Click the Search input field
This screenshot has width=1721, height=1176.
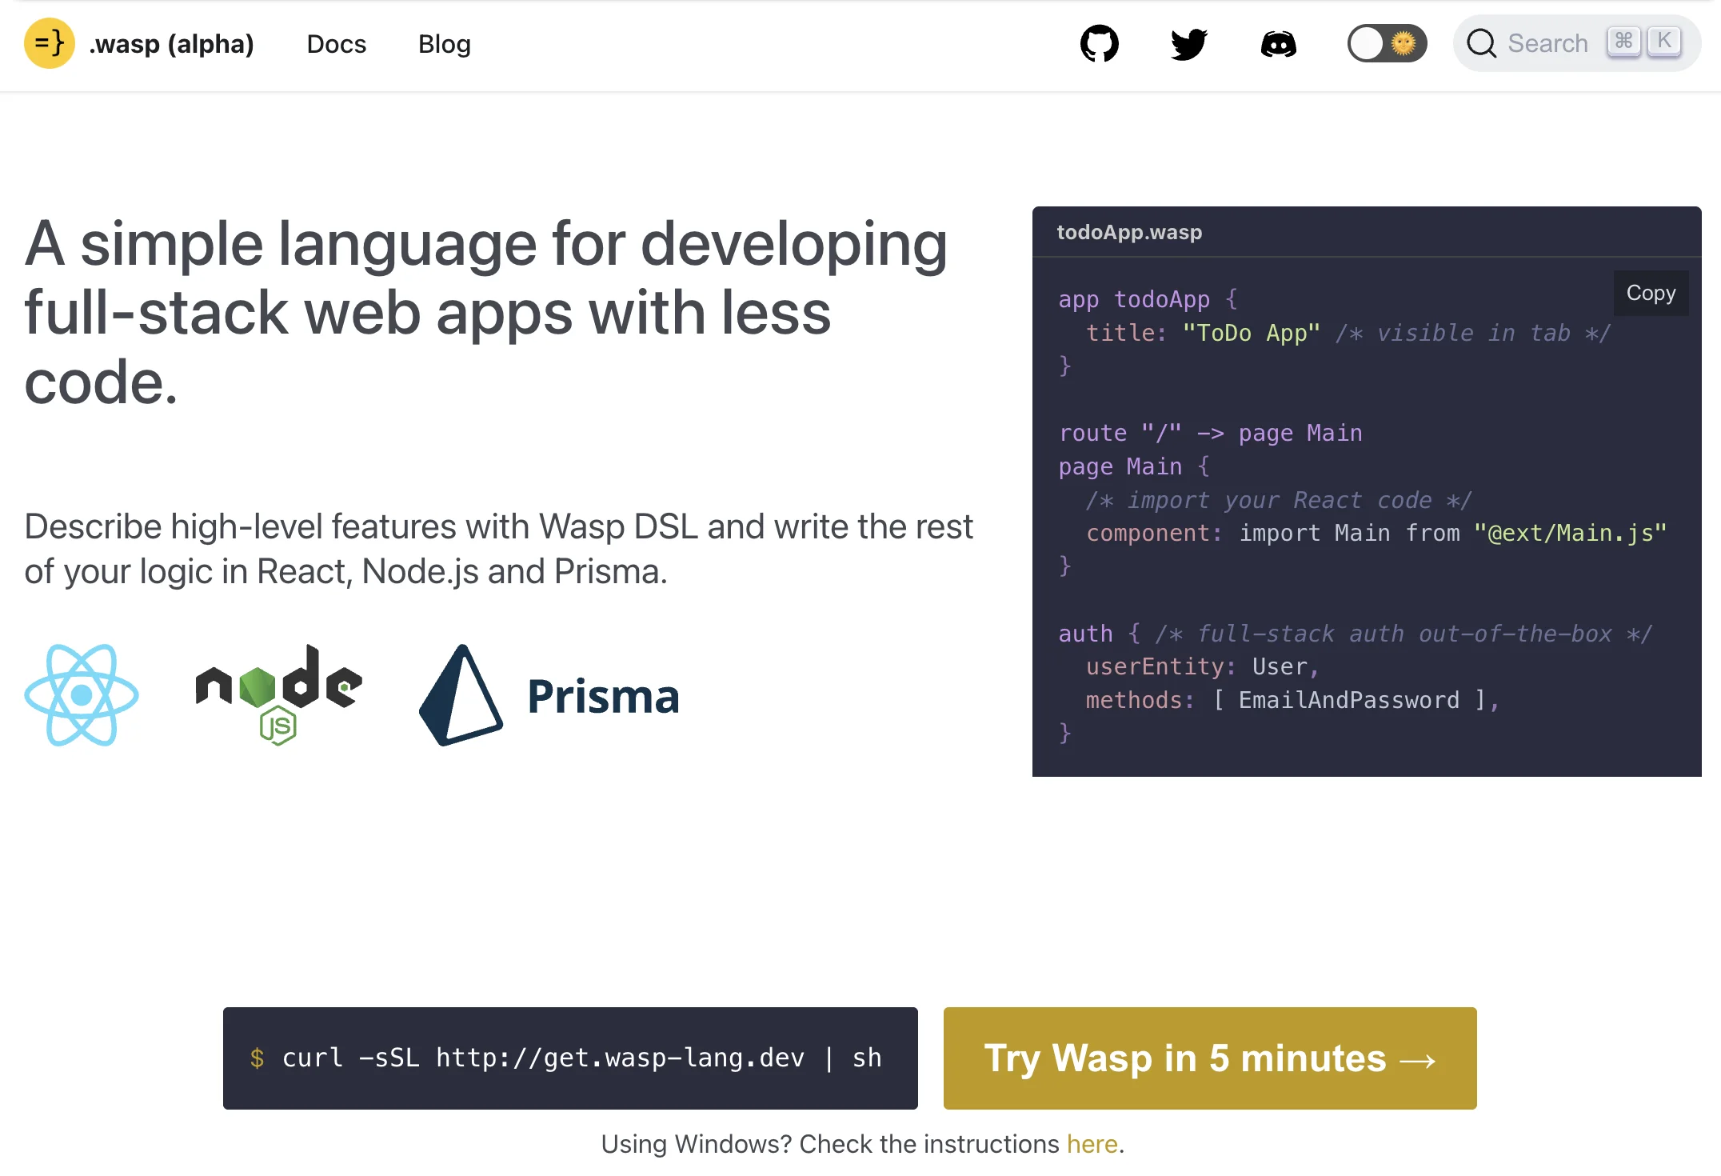1577,43
